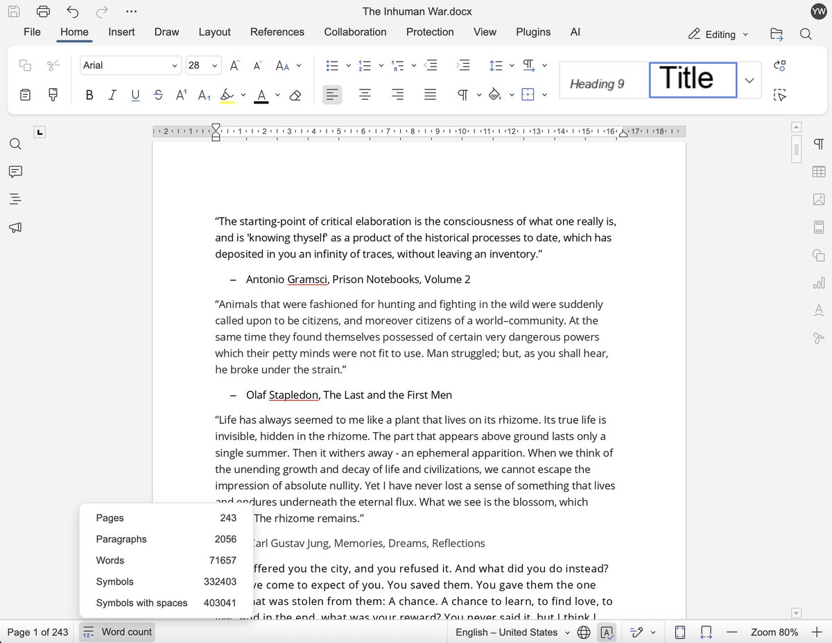Toggle Strikethrough formatting
The width and height of the screenshot is (832, 643).
click(x=158, y=95)
